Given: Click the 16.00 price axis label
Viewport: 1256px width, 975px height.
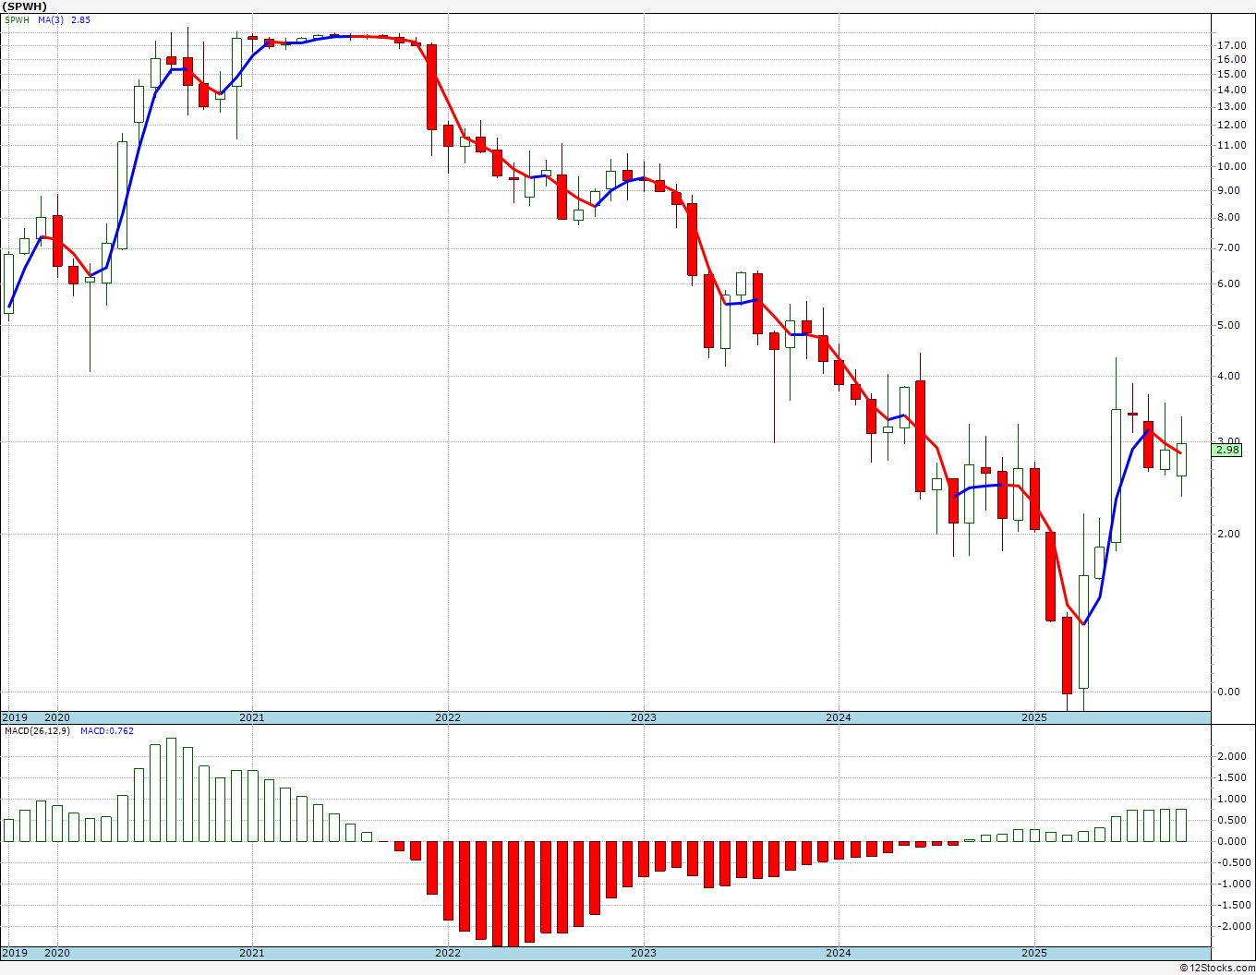Looking at the screenshot, I should click(x=1230, y=60).
